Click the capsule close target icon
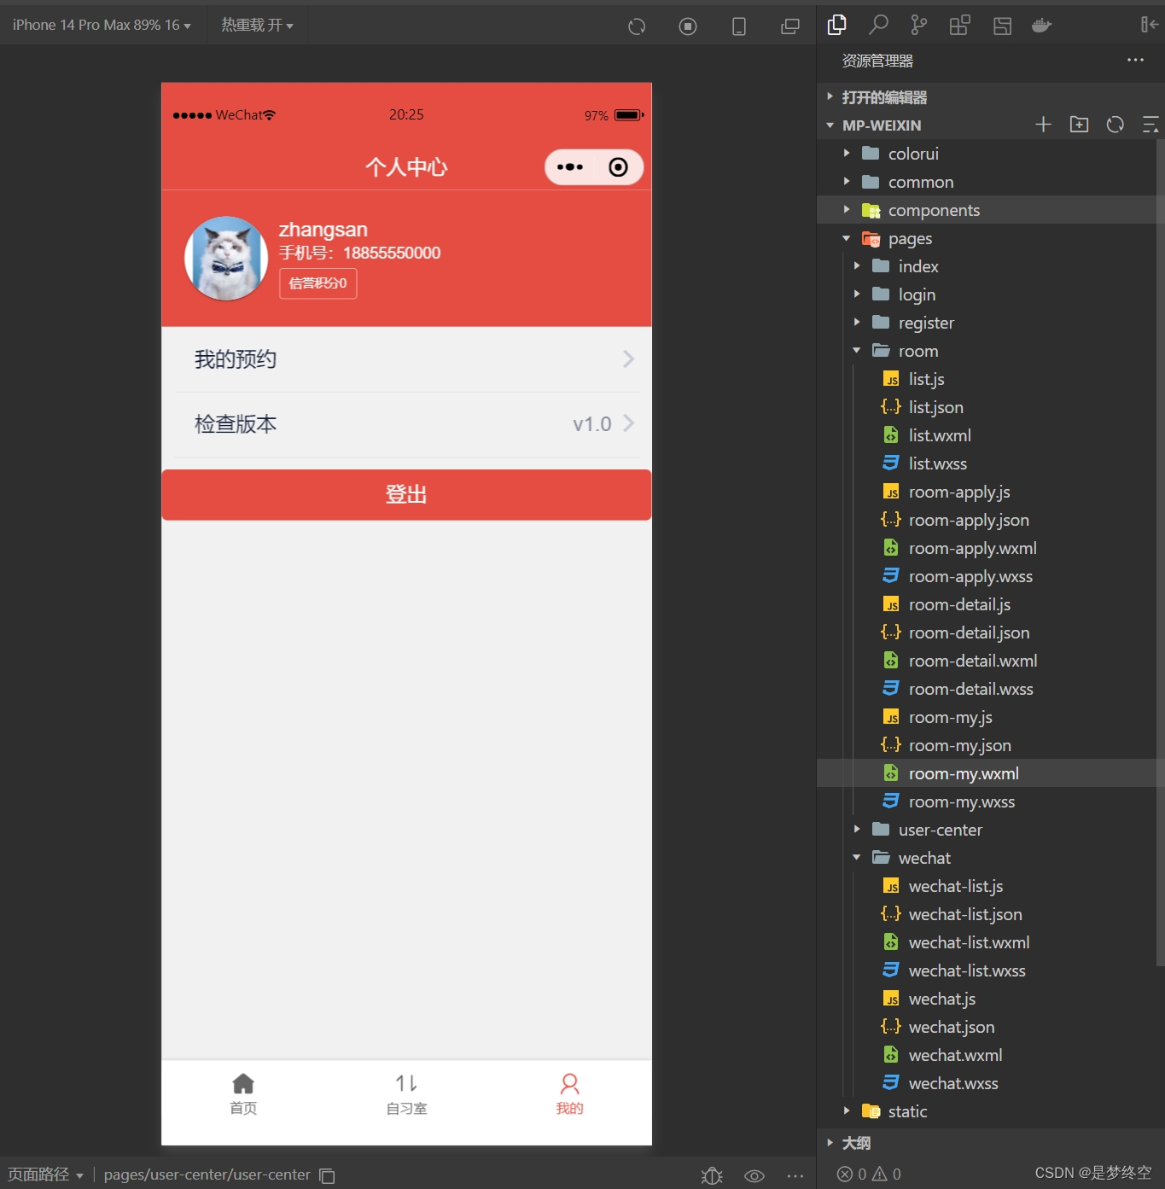The image size is (1165, 1189). tap(618, 167)
